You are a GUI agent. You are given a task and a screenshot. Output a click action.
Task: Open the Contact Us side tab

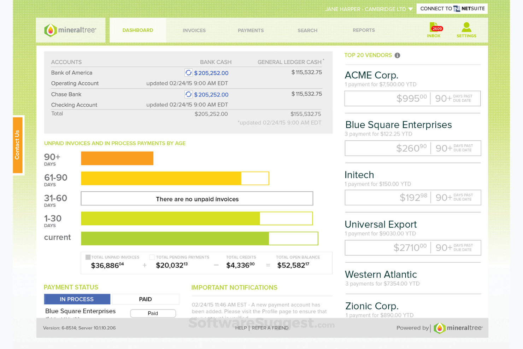click(x=17, y=145)
